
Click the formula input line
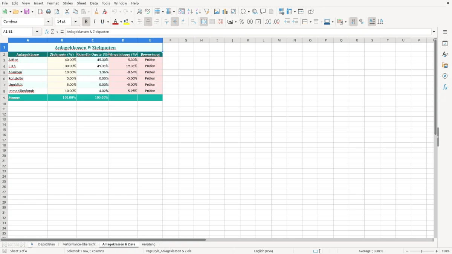click(x=248, y=32)
